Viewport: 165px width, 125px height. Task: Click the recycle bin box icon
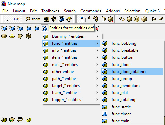point(12,120)
